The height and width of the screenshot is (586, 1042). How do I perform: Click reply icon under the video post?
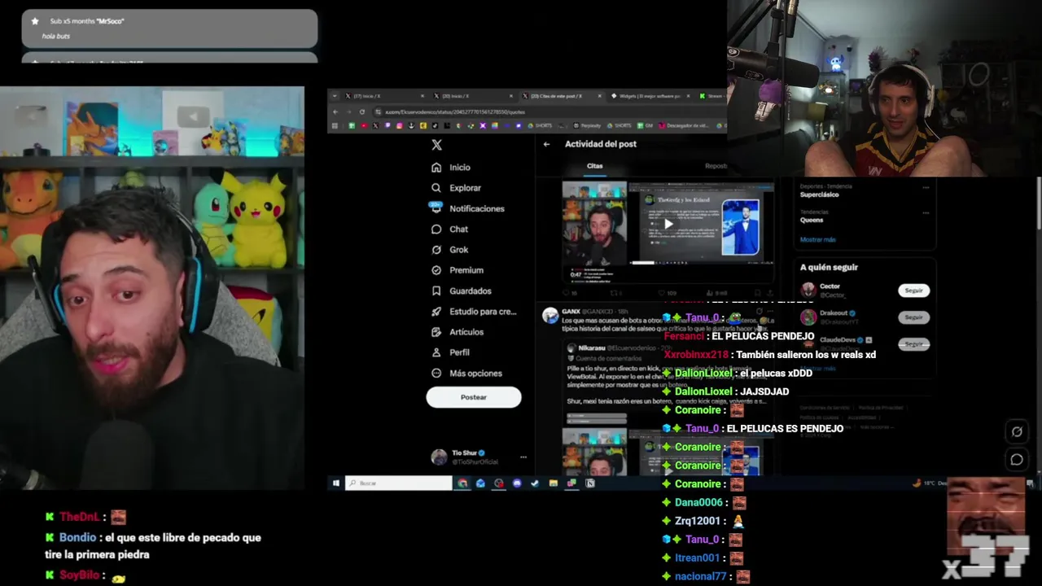pyautogui.click(x=566, y=293)
